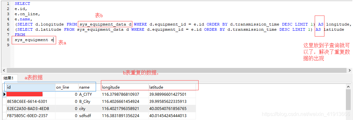Select the name cell reading city
The image size is (353, 120).
pos(90,109)
